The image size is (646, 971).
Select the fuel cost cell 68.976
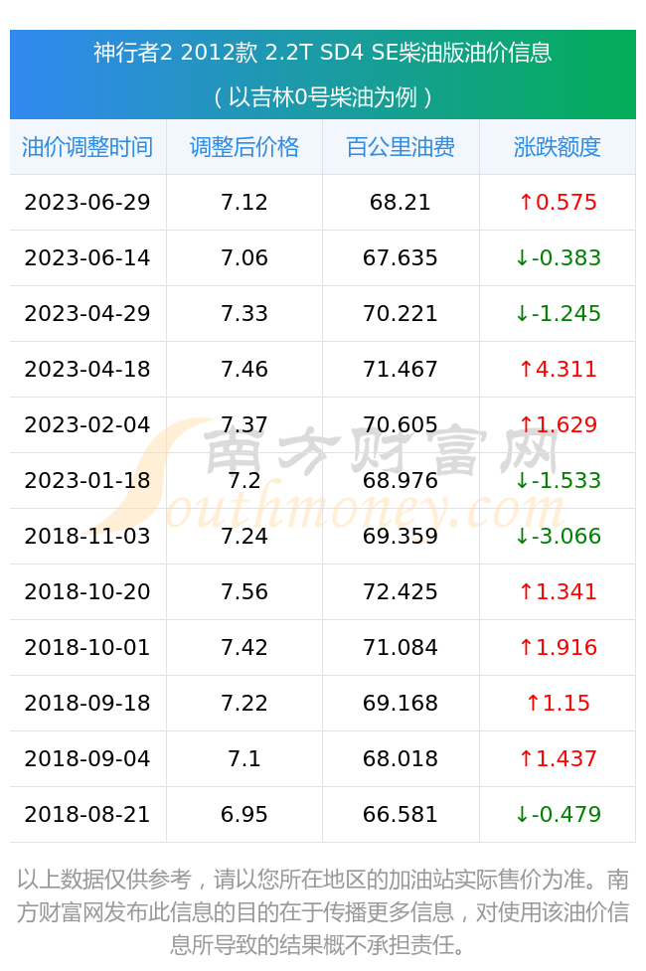(x=401, y=481)
